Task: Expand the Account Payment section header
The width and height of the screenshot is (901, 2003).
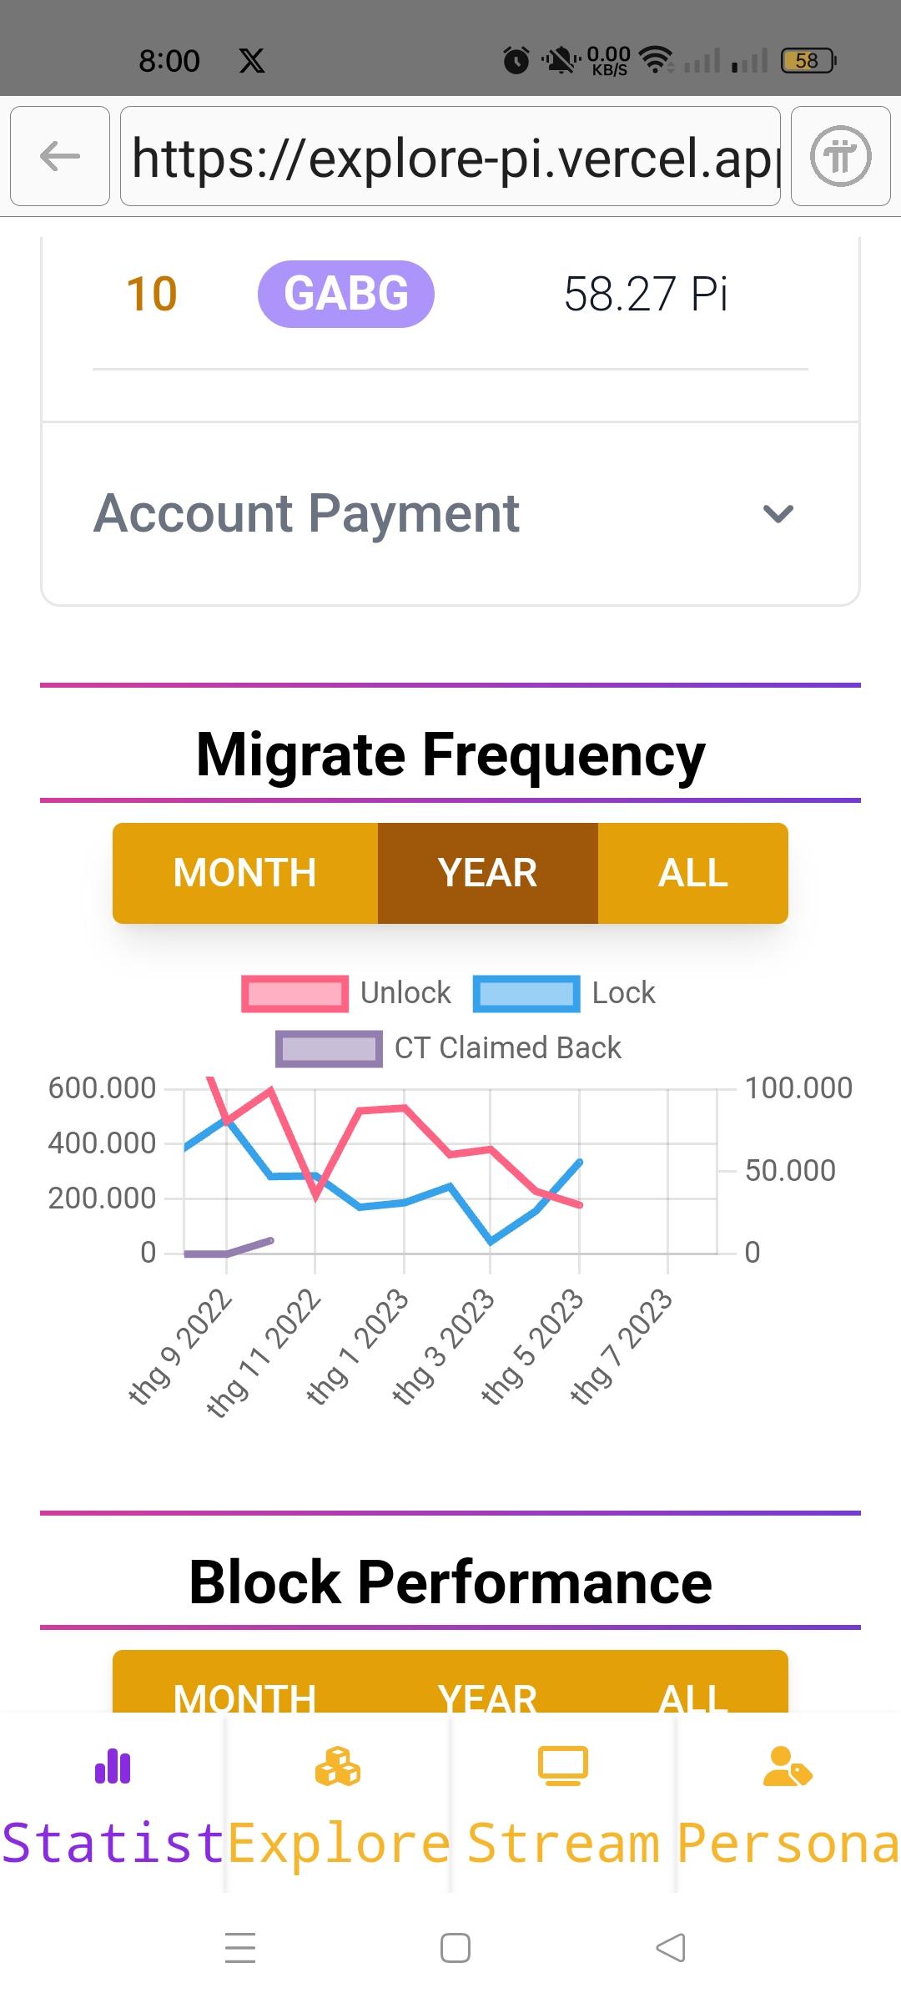Action: (x=307, y=513)
